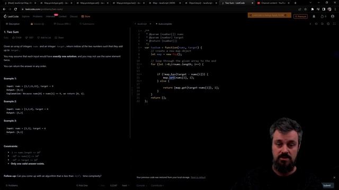This screenshot has width=339, height=190.
Task: Toggle the Autocomplete option
Action: [164, 24]
